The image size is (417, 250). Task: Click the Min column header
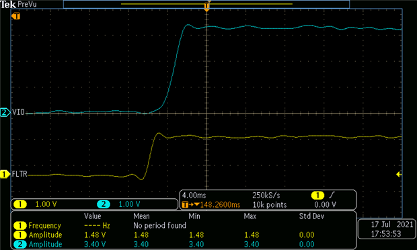(194, 216)
